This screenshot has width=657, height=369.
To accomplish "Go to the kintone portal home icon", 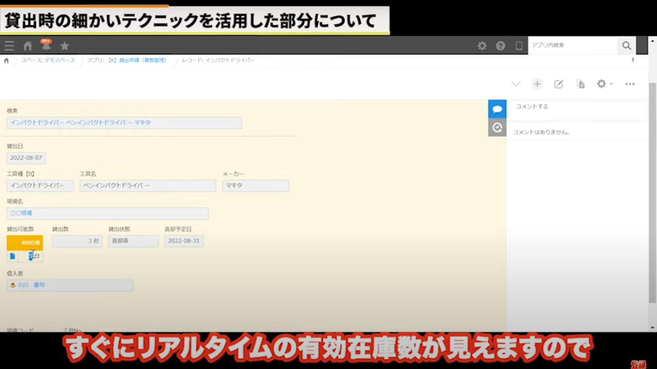I will coord(28,46).
